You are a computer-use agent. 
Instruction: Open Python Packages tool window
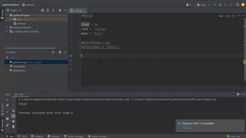73,136
